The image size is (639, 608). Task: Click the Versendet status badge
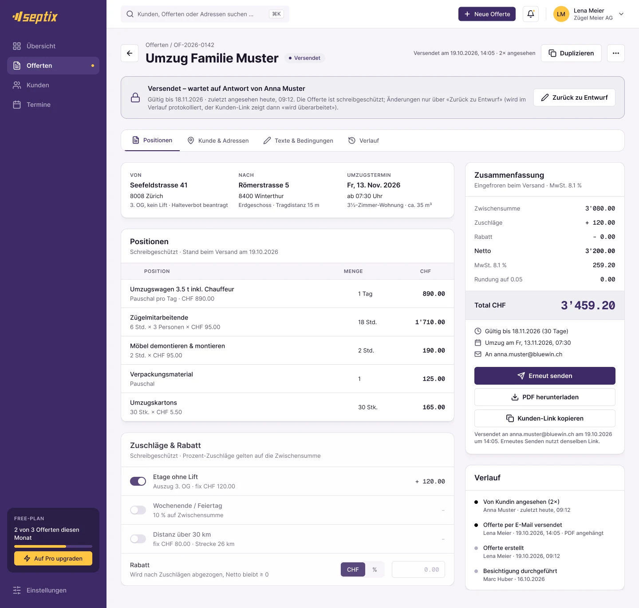pyautogui.click(x=304, y=58)
